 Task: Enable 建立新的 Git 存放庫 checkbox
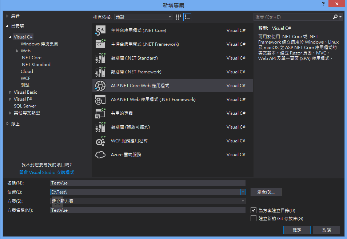(254, 218)
